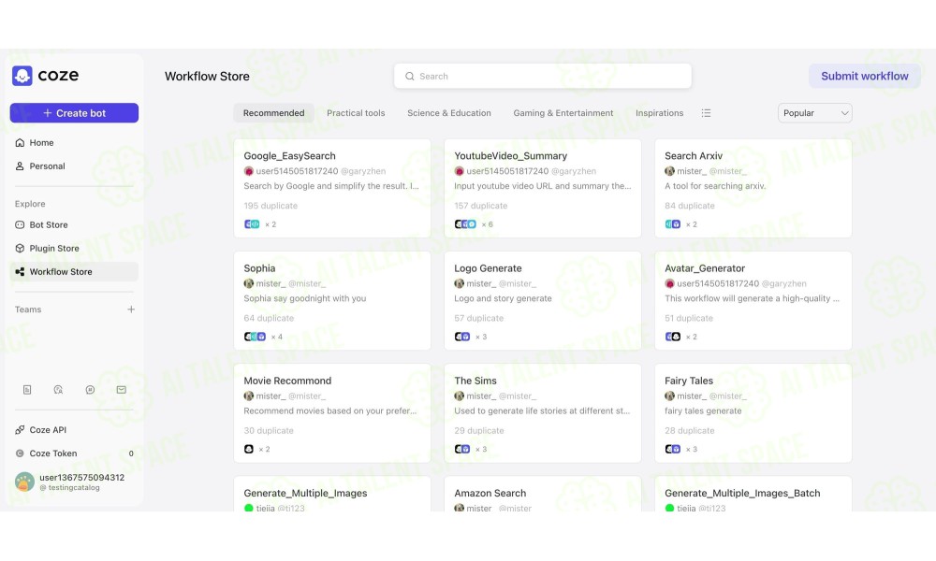Click 'A tool for searching arxiv.' description
The image size is (936, 561).
click(x=715, y=186)
